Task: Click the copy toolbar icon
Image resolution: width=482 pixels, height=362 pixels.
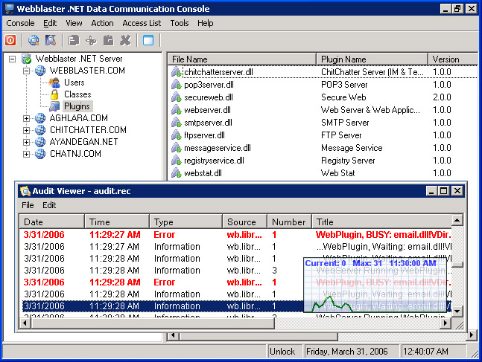Action: tap(74, 40)
